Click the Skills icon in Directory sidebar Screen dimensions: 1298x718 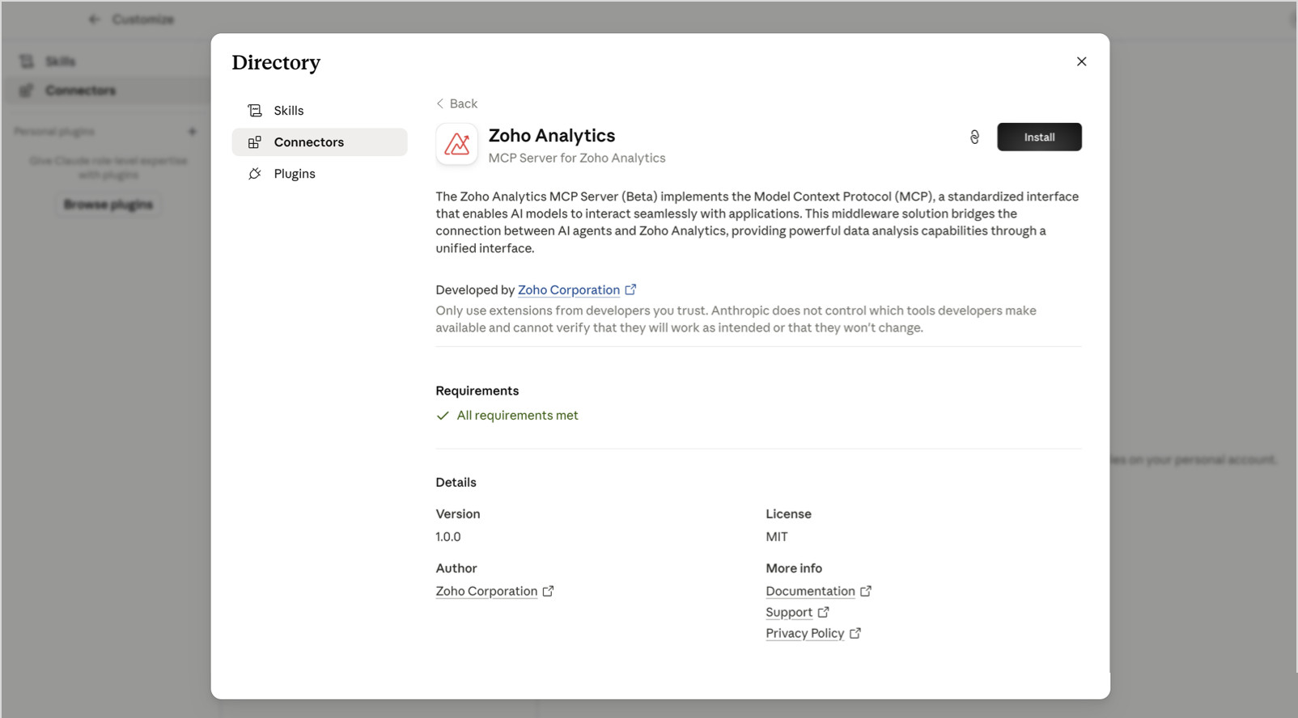[255, 111]
